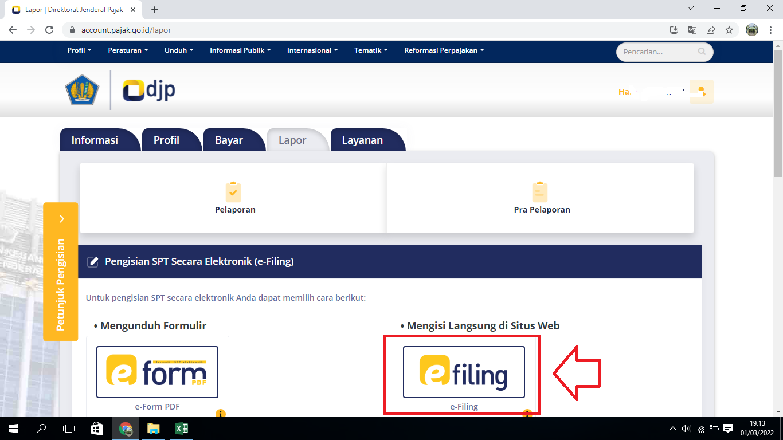Expand the Informasi Publik dropdown menu
This screenshot has width=783, height=440.
pyautogui.click(x=240, y=50)
